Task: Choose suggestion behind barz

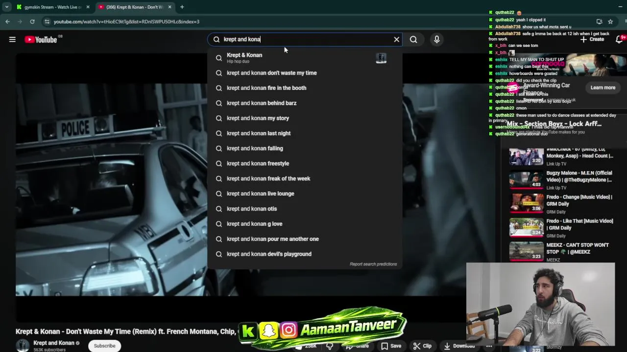Action: pyautogui.click(x=304, y=103)
